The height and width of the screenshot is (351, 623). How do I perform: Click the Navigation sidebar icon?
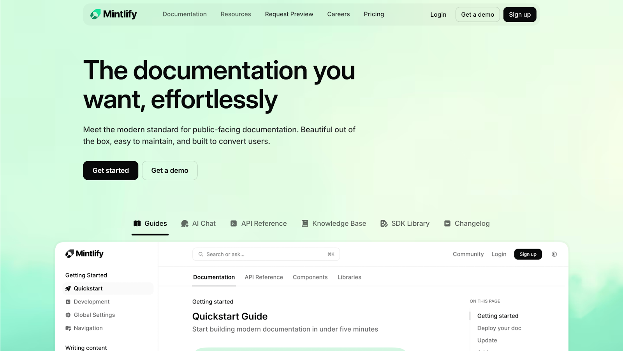point(68,328)
